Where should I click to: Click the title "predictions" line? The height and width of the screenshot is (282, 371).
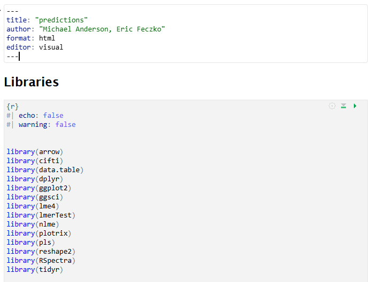click(x=47, y=20)
